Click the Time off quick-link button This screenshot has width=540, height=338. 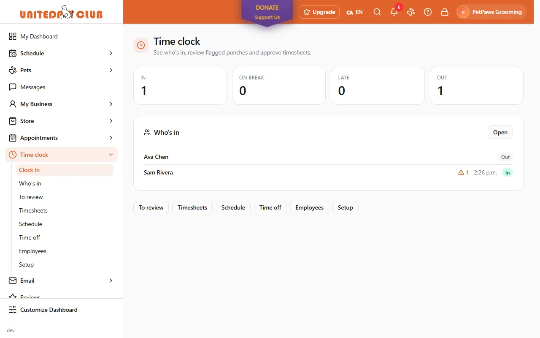270,207
